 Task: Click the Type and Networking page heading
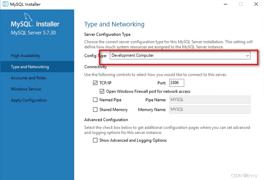coord(114,24)
